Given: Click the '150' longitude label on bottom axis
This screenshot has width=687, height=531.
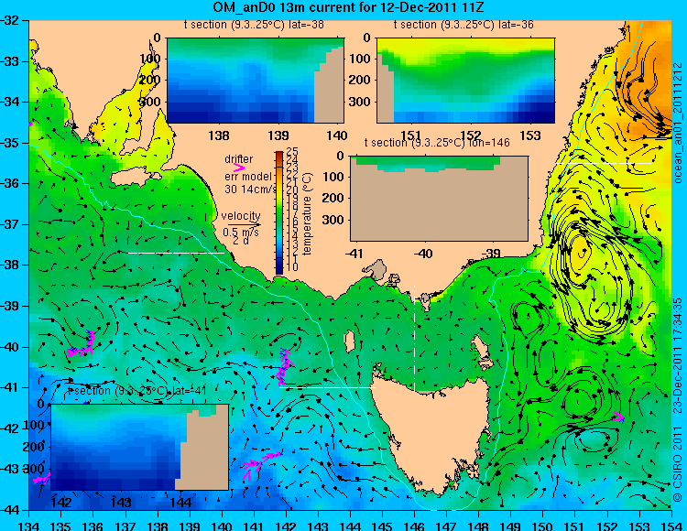Looking at the screenshot, I should 543,526.
